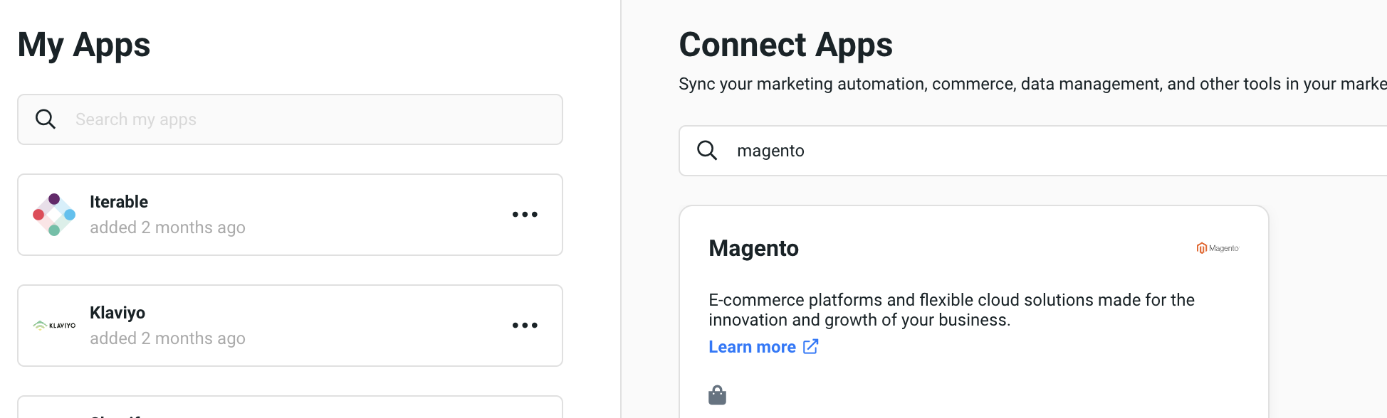Click the Iterable app logo
Screen dimensions: 1387x418
[54, 215]
